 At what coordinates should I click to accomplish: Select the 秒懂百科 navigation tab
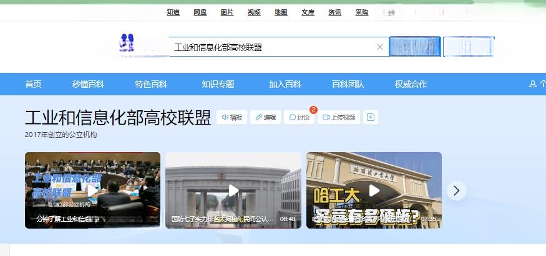click(88, 84)
